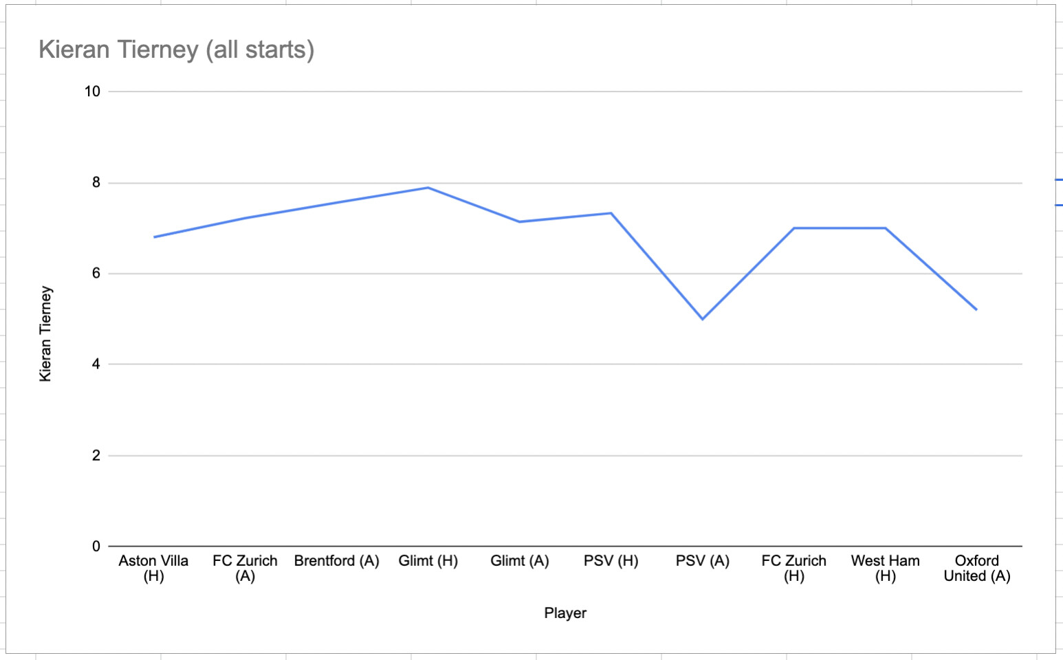1063x660 pixels.
Task: Select the vertical axis title 'Kieran Tierney'
Action: point(45,333)
